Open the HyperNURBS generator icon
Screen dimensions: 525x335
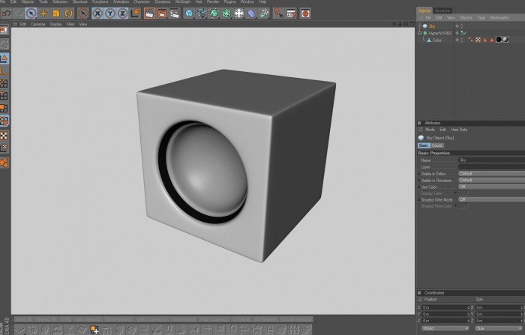coord(214,13)
